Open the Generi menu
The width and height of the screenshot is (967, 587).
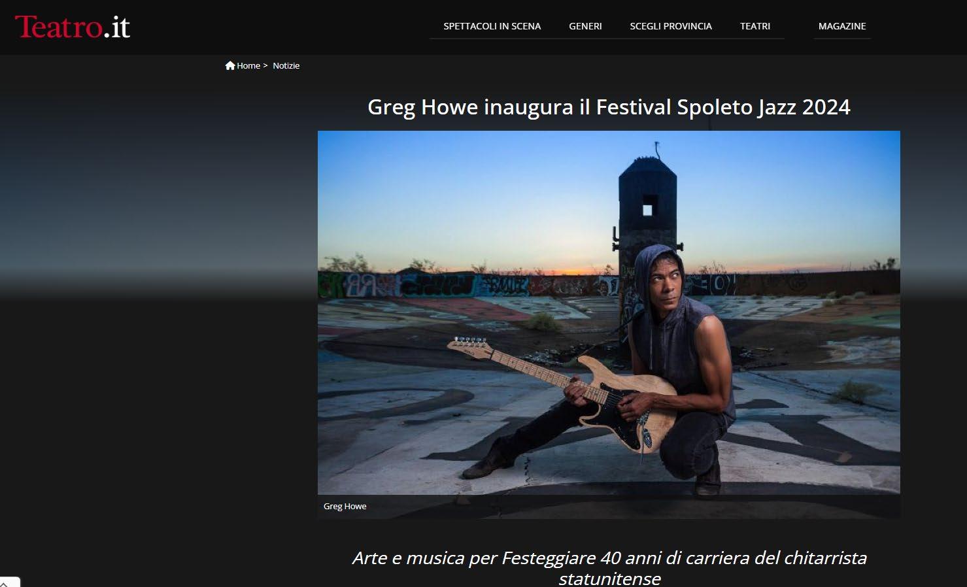(585, 26)
